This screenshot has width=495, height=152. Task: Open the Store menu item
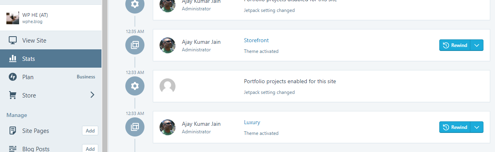click(51, 95)
